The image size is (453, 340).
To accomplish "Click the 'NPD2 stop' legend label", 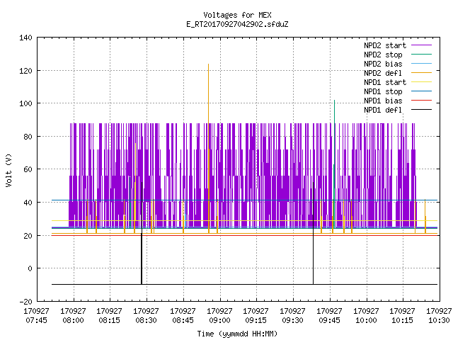I will click(383, 55).
